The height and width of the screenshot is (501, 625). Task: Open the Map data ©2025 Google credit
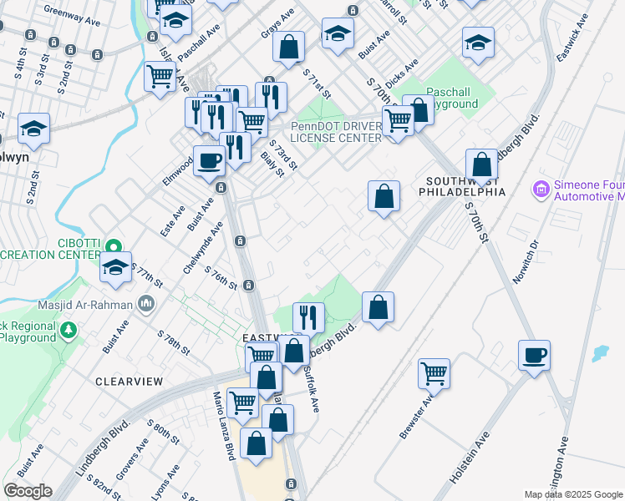574,495
